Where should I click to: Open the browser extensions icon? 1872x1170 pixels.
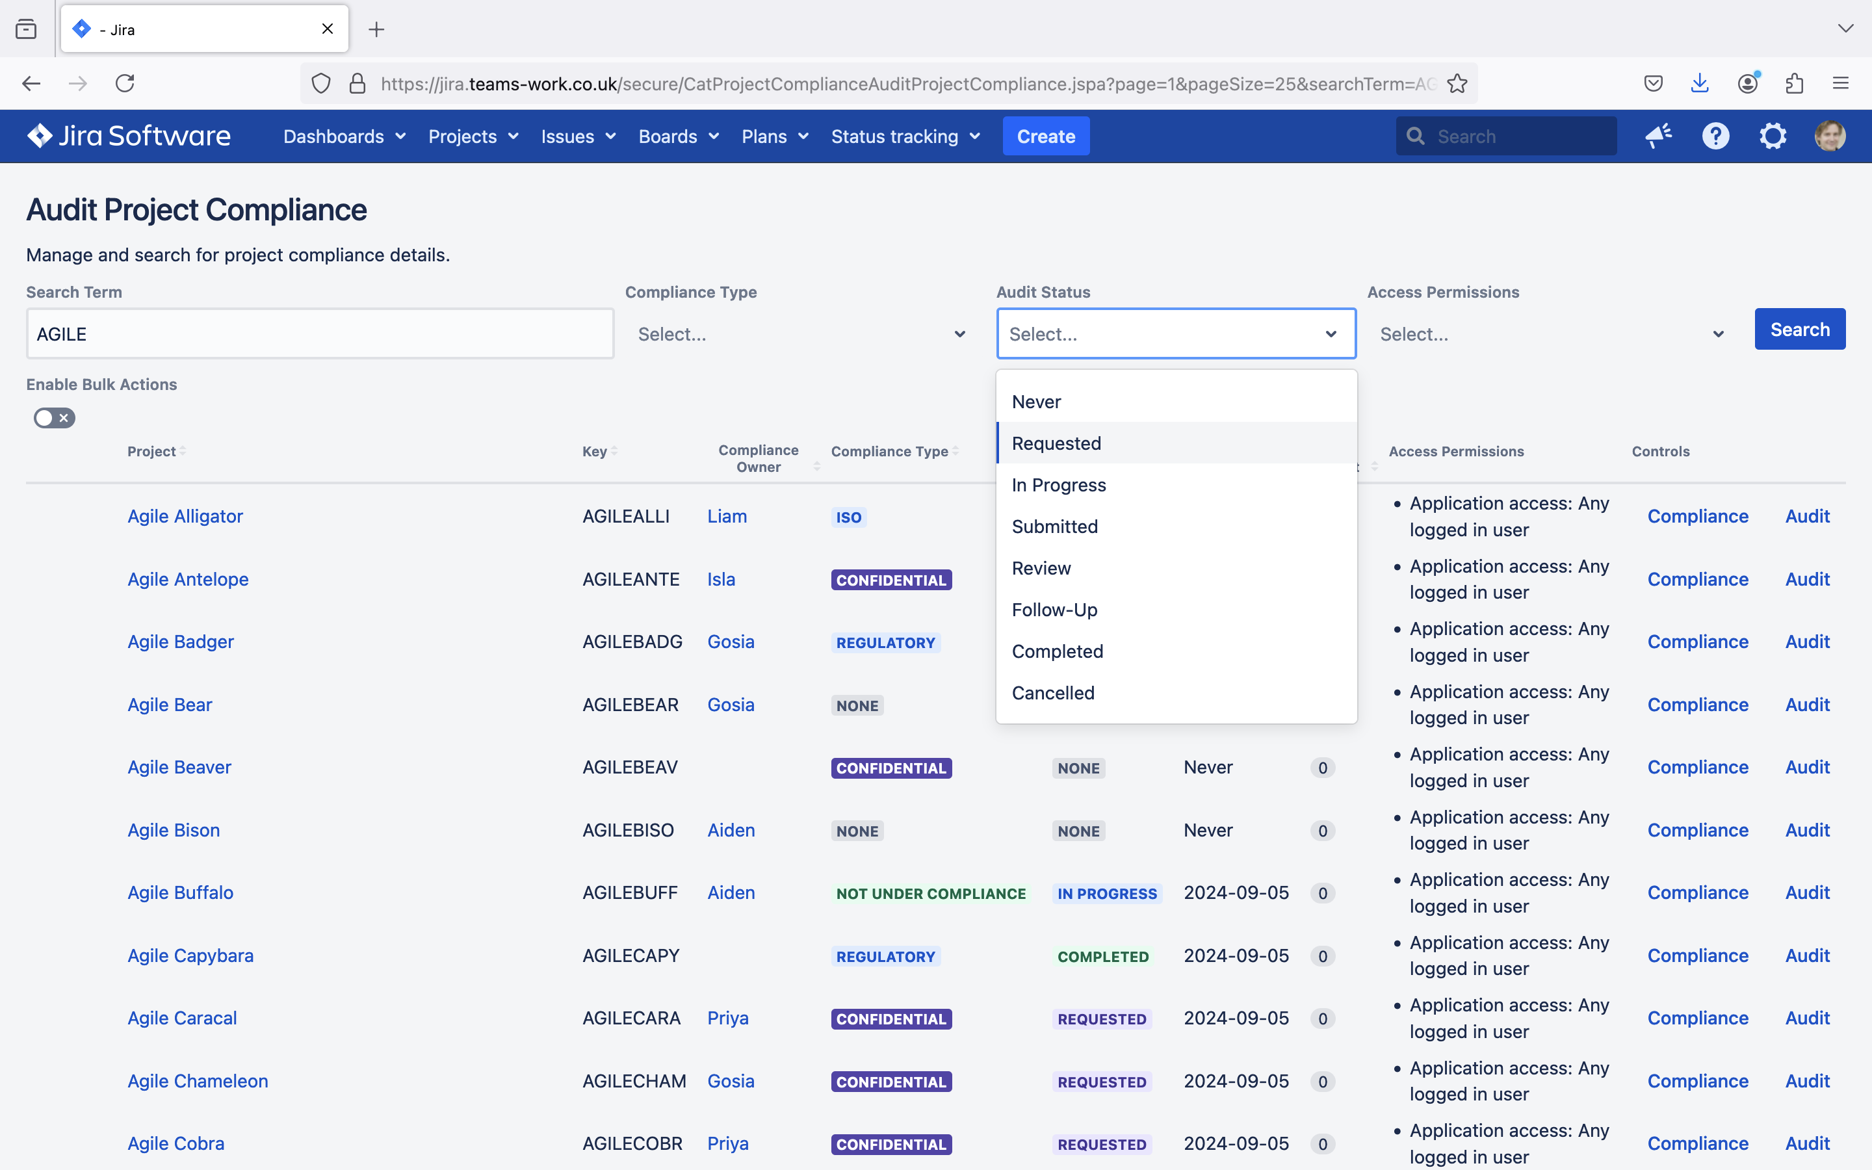click(1794, 84)
